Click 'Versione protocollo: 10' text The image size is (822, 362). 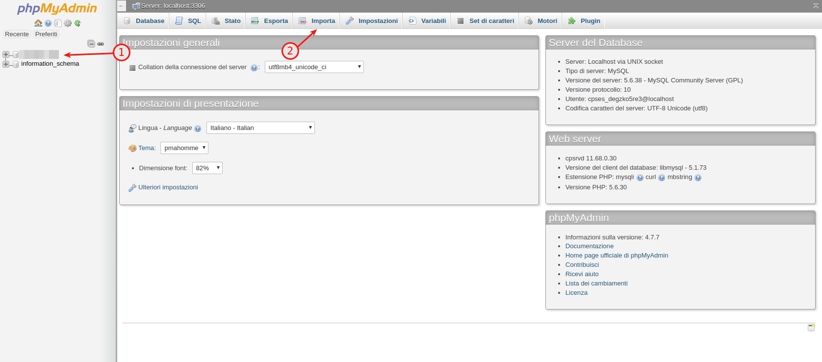598,90
